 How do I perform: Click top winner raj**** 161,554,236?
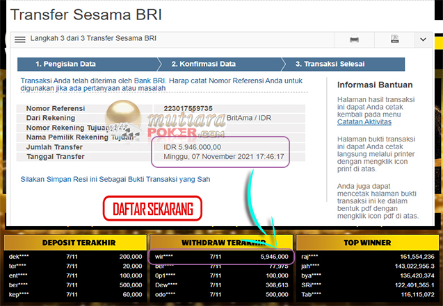(x=368, y=257)
